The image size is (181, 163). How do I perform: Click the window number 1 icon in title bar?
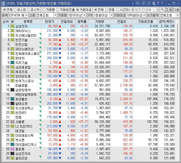(x=3, y=4)
